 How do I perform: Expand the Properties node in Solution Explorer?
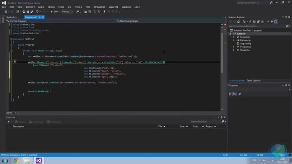click(233, 37)
